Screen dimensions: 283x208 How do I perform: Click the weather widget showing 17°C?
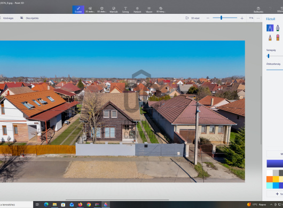(x=256, y=205)
